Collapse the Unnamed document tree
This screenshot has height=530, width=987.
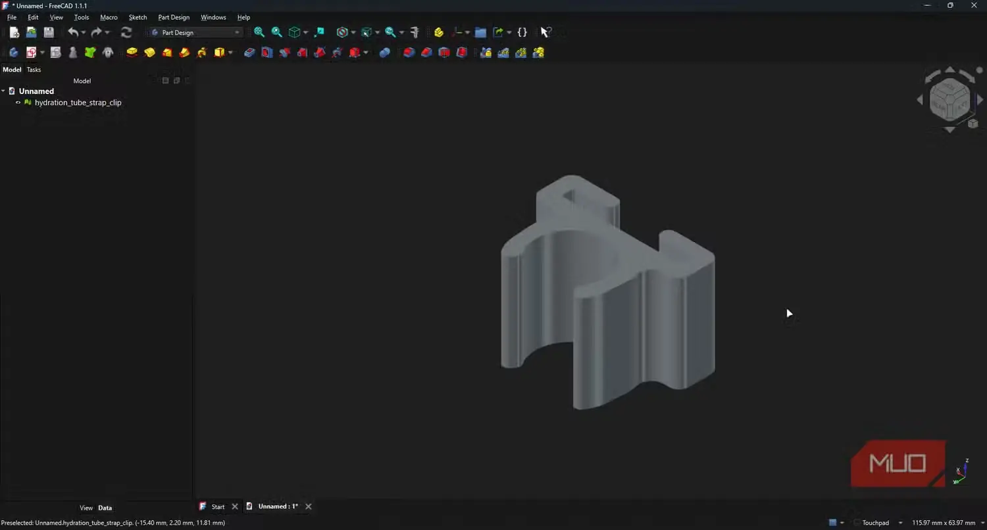tap(3, 91)
